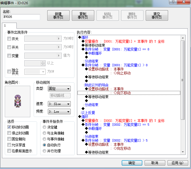The width and height of the screenshot is (191, 169).
Task: Select the ◇向下移动 route line
Action: pyautogui.click(x=129, y=93)
